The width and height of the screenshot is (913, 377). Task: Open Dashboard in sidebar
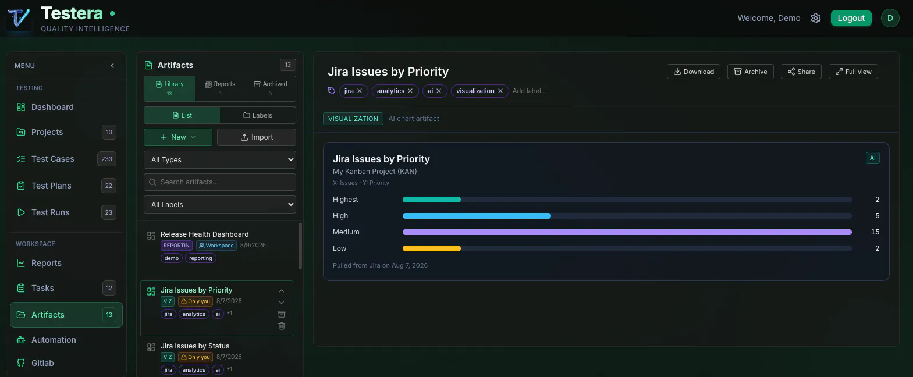(x=66, y=107)
